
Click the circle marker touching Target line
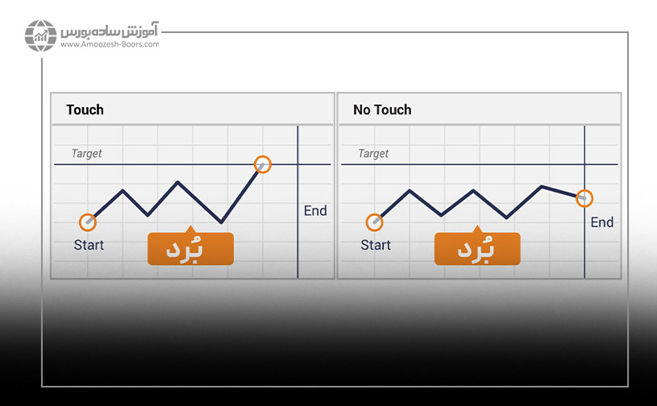(x=262, y=164)
